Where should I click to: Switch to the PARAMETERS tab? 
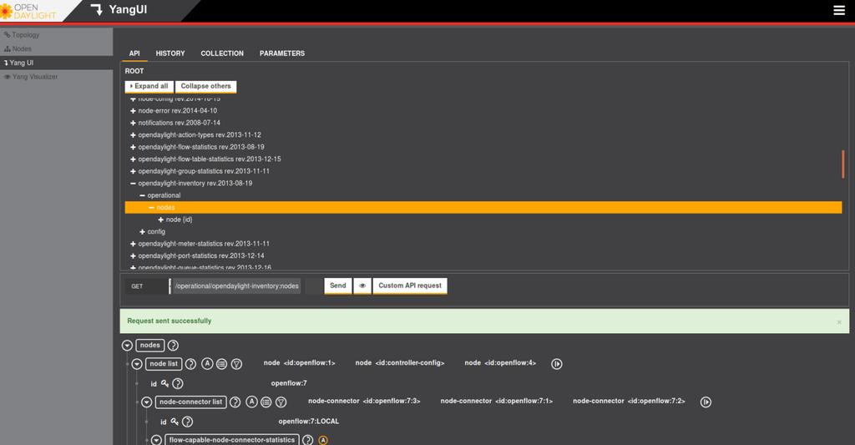click(282, 53)
